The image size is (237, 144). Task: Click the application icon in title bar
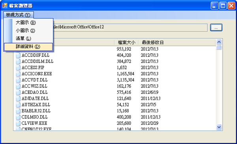click(x=5, y=6)
